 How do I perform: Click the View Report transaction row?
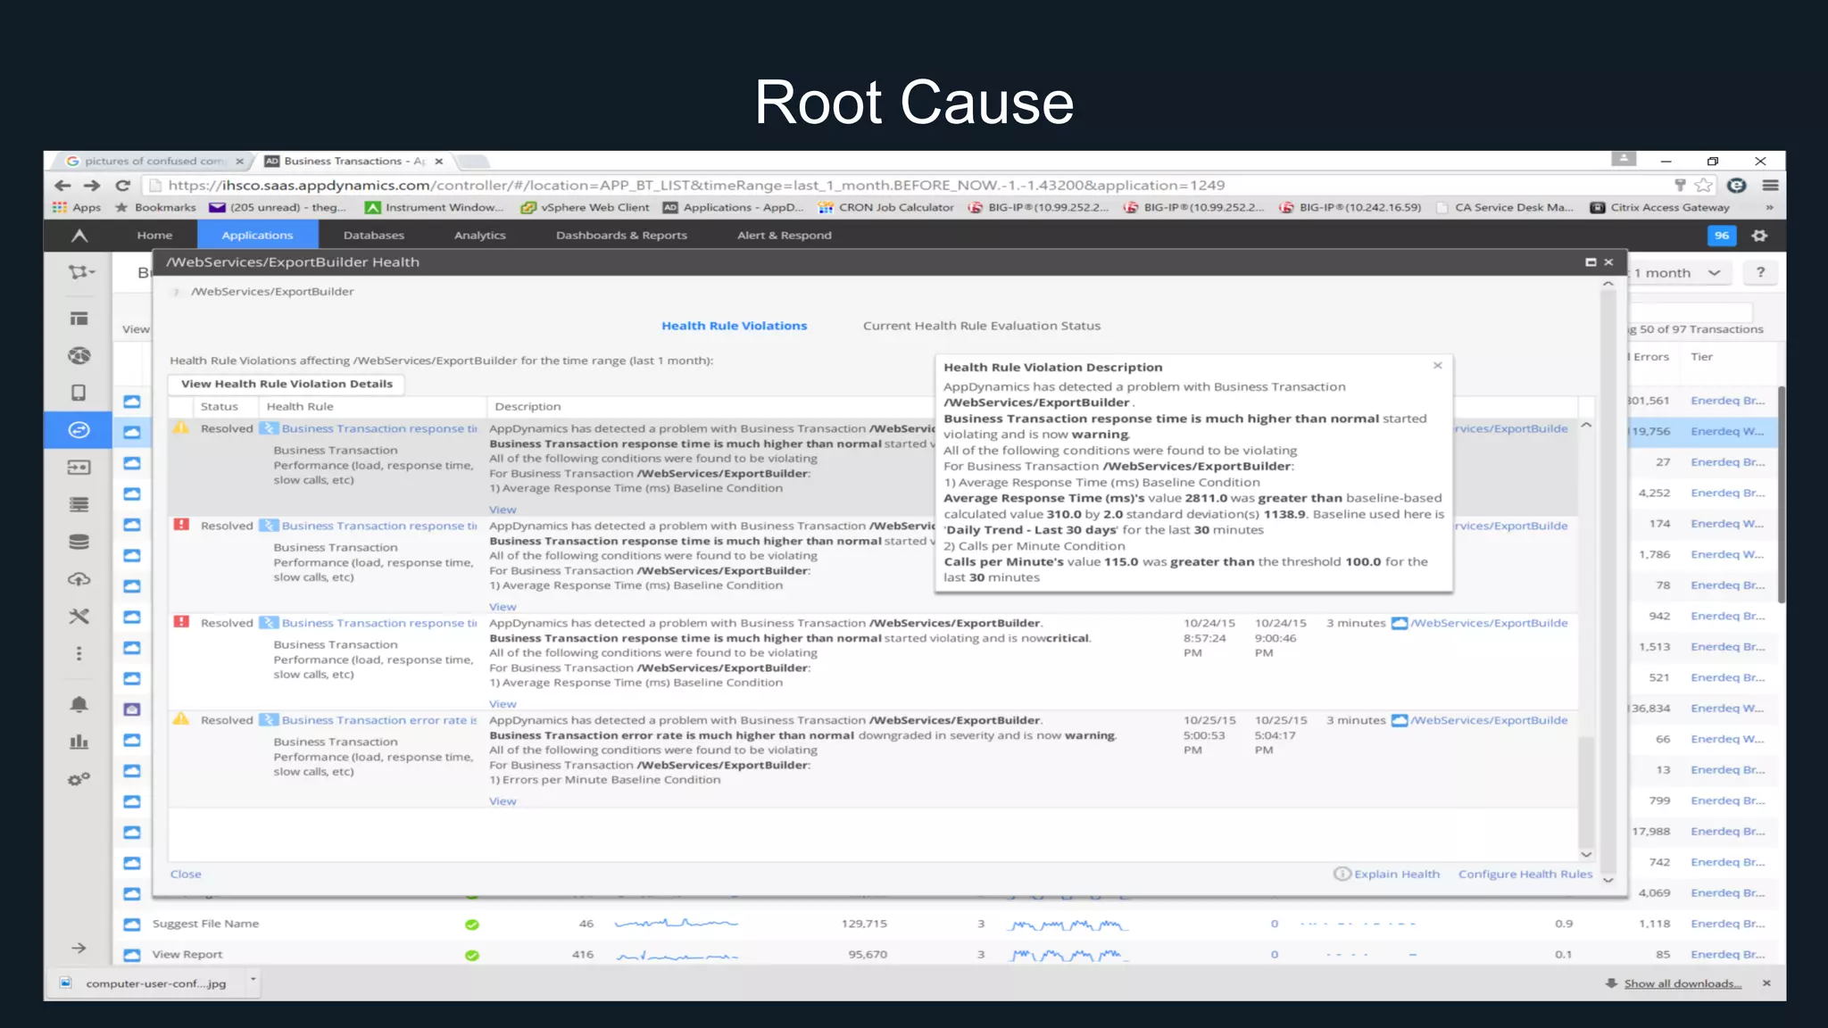[946, 954]
